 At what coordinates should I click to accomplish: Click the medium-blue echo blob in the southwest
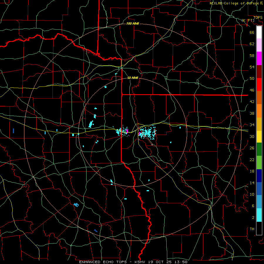(76, 205)
